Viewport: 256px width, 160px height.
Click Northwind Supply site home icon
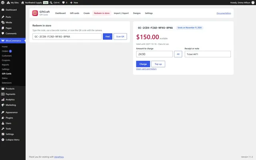(22, 3)
